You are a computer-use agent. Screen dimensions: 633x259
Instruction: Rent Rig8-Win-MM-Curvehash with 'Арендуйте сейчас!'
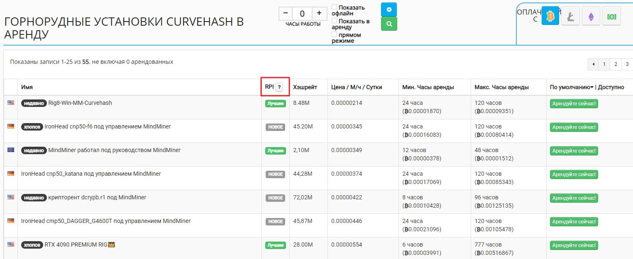pos(574,104)
